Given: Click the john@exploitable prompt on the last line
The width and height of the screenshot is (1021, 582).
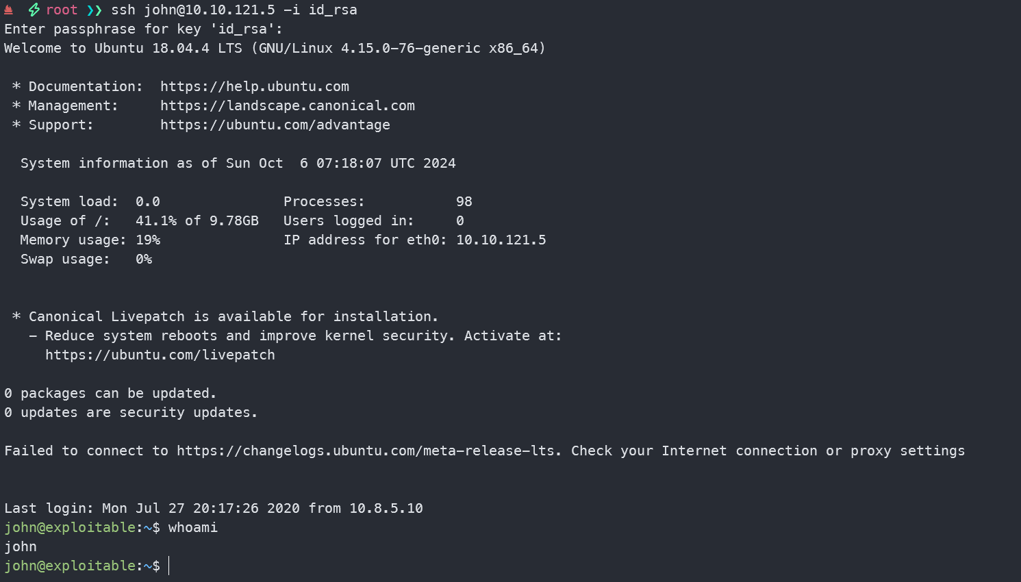Looking at the screenshot, I should 70,566.
